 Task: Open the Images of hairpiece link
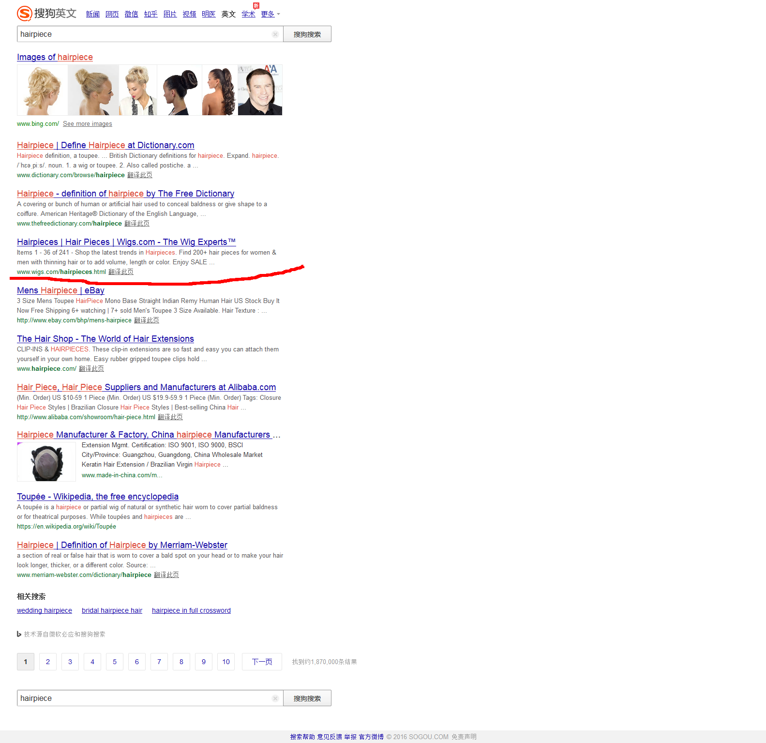pyautogui.click(x=55, y=57)
